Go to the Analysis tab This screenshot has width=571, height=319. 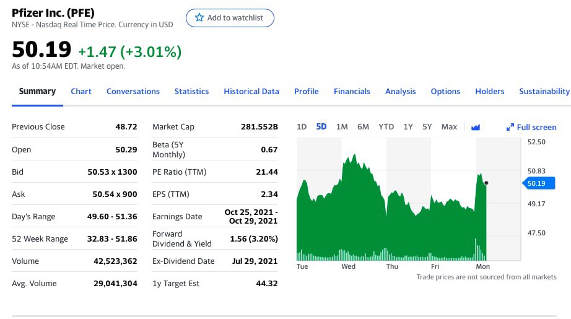tap(400, 92)
